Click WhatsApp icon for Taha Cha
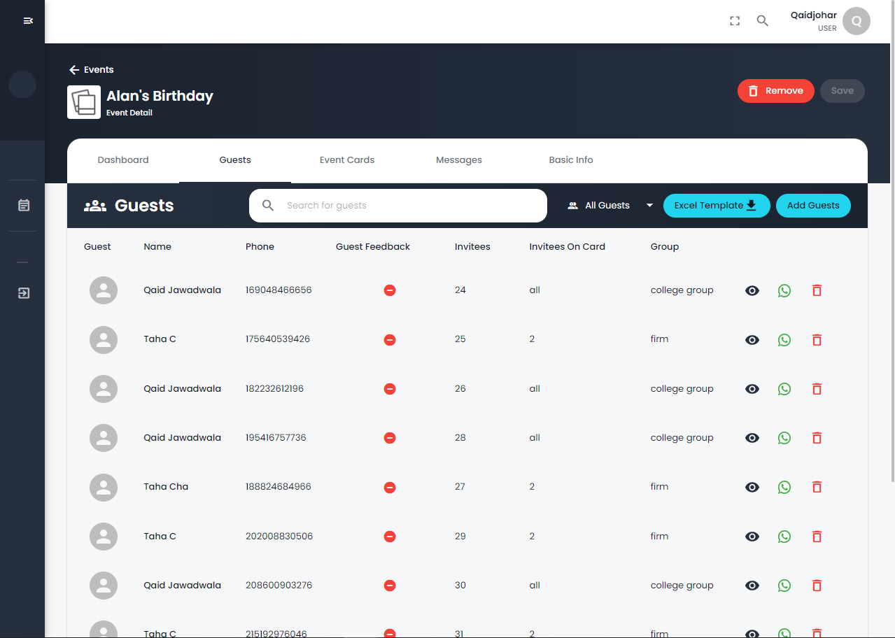895x638 pixels. (x=784, y=487)
